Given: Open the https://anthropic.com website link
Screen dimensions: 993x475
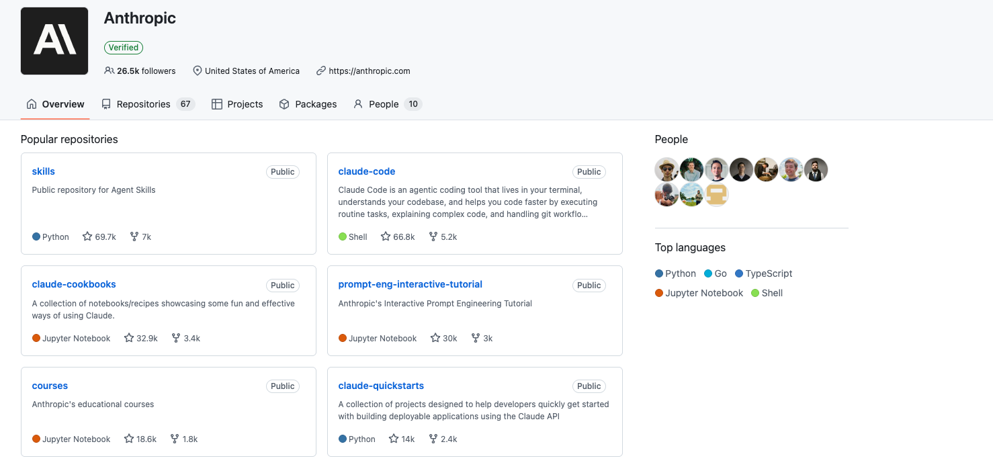Looking at the screenshot, I should click(x=370, y=71).
